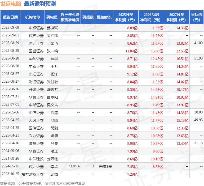
Task: Click 11.49亿 in 中邮证券 row
Action: (157, 105)
